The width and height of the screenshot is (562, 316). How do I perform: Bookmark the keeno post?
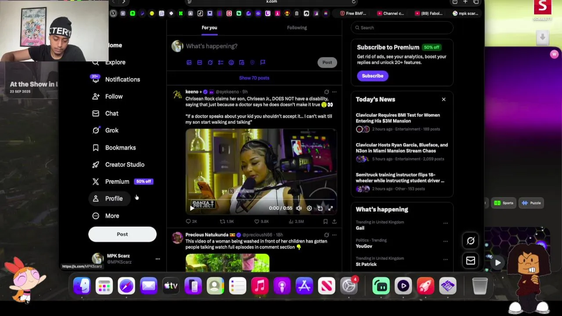pos(325,222)
